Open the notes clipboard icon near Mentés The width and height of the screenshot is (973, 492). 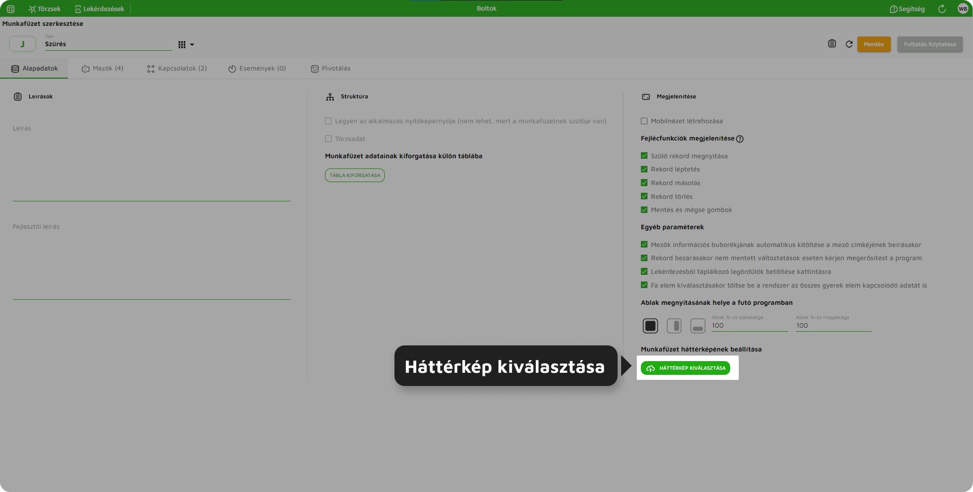[x=832, y=44]
